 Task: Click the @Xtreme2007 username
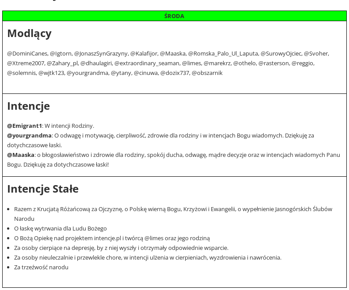pos(26,63)
